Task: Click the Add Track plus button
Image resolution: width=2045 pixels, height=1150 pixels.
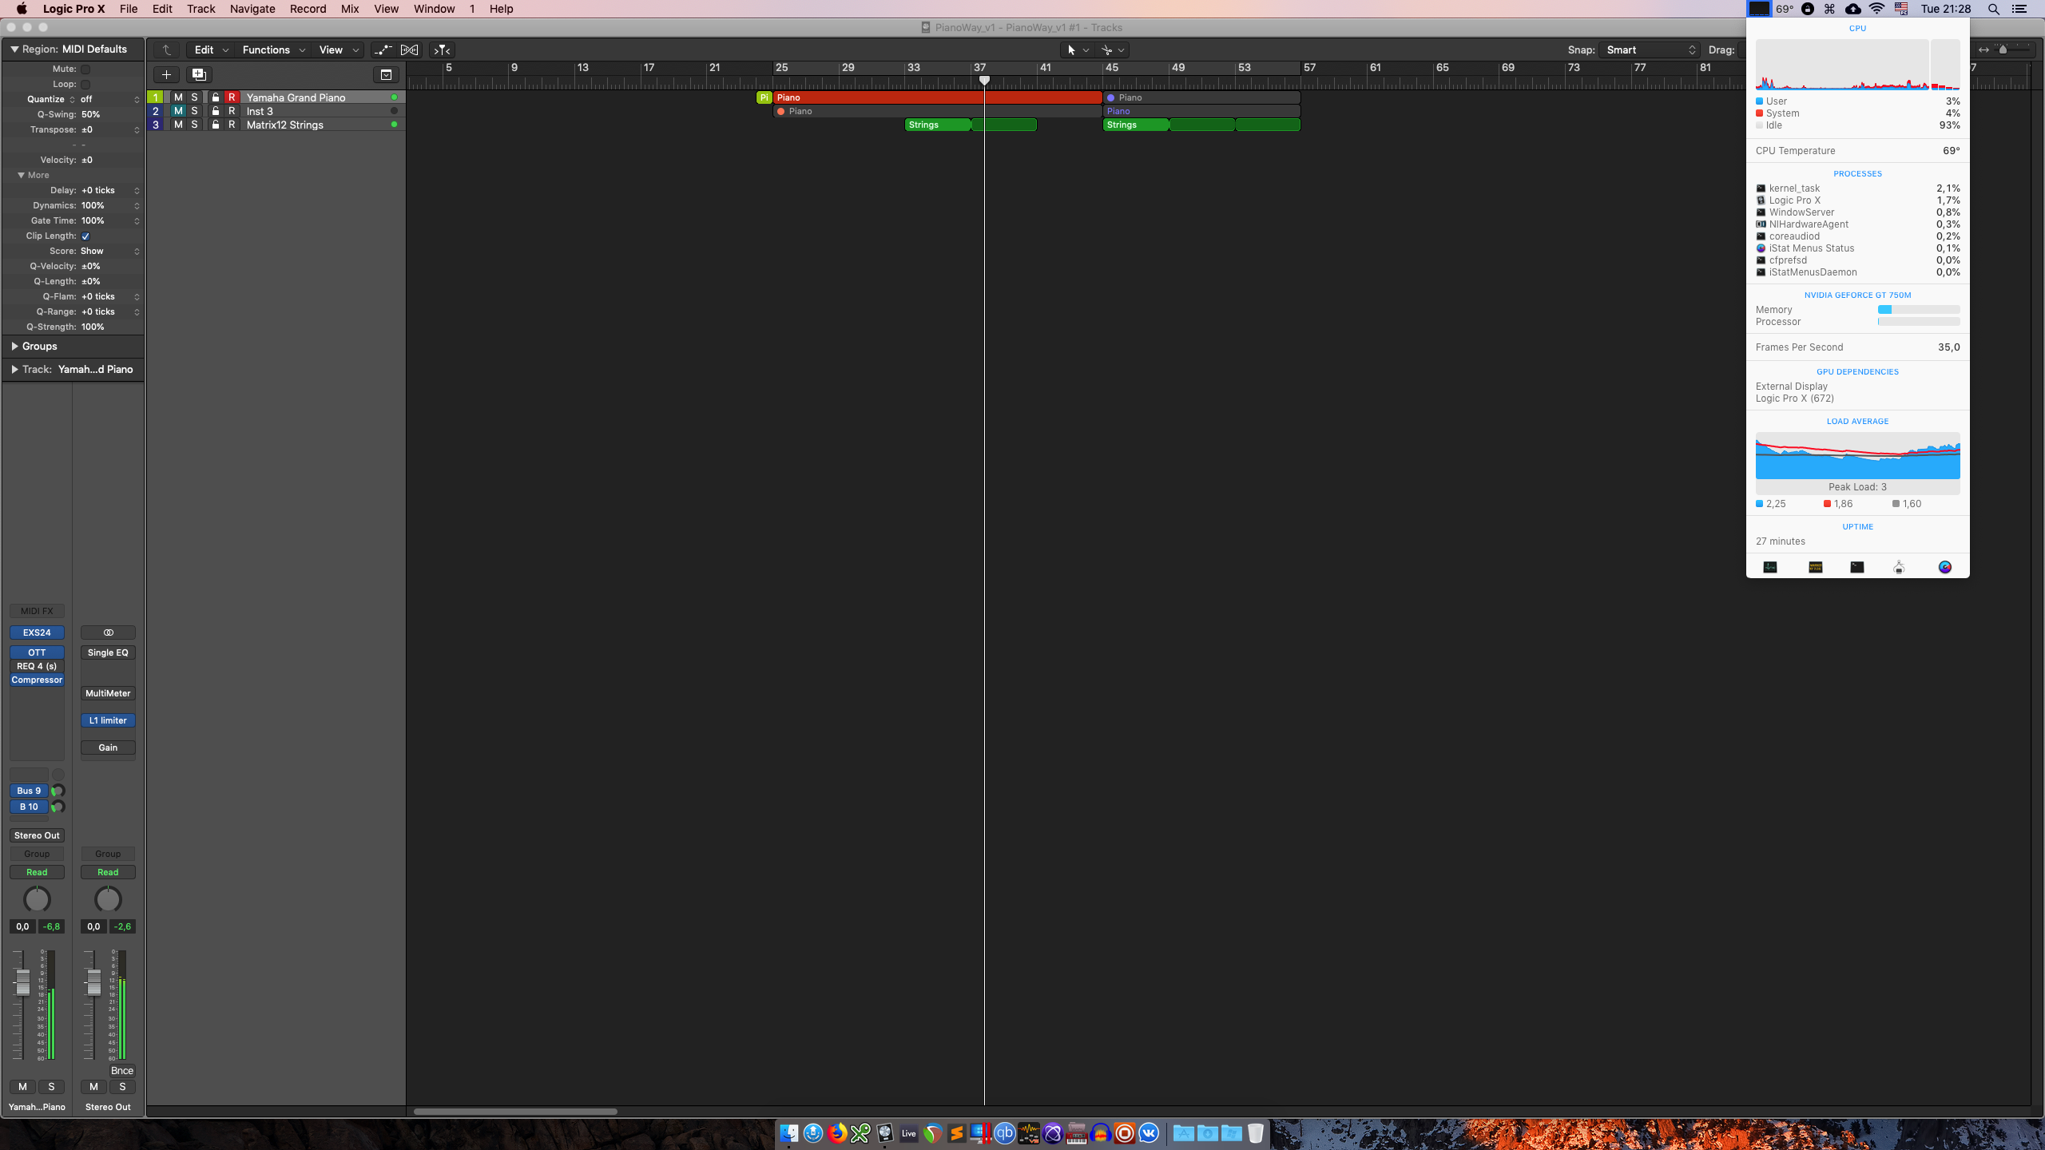Action: [x=166, y=74]
